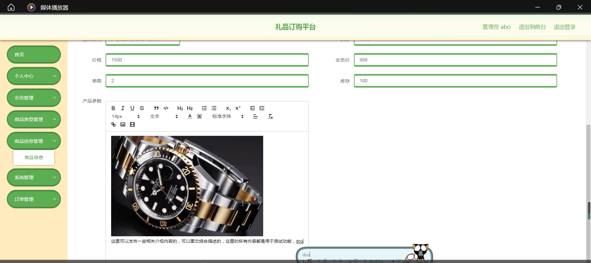Focus the 会员价 input field
Viewport: 591px width, 263px height.
[x=456, y=60]
